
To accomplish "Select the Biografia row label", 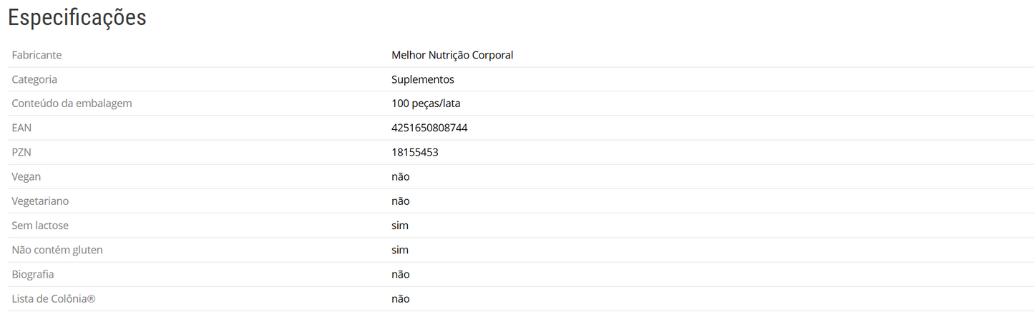I will pos(33,274).
